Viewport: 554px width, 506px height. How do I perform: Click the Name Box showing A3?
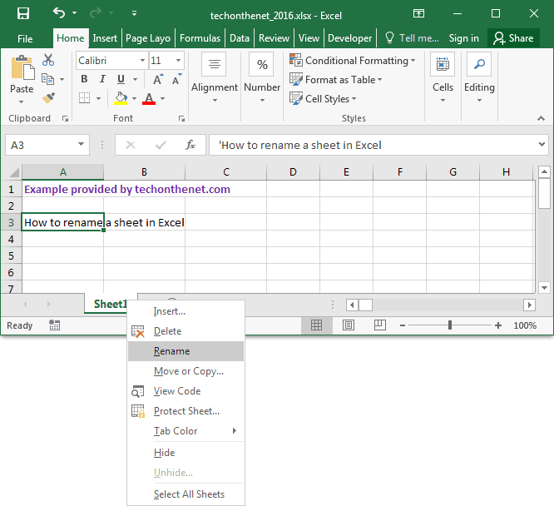[47, 145]
